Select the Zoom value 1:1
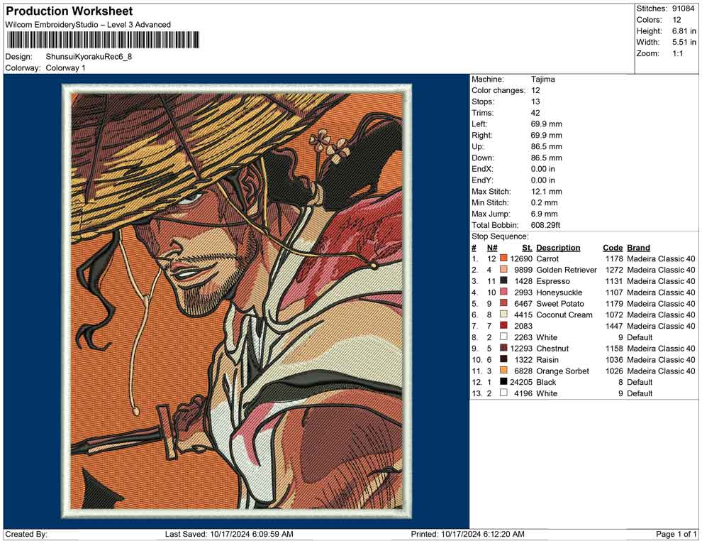Screen dimensions: 702x541 tap(678, 53)
